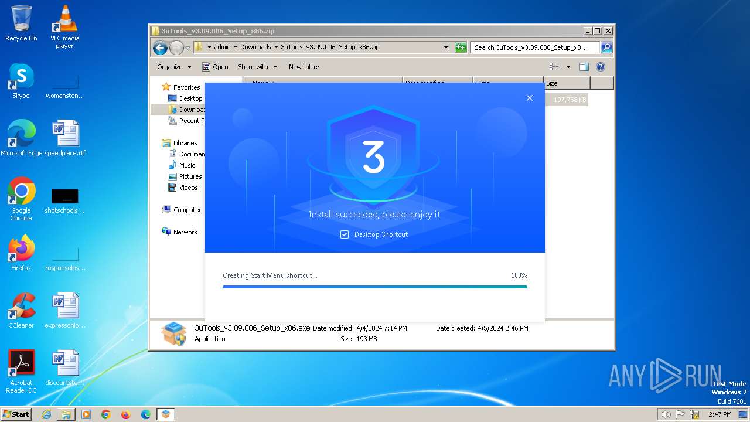Open the Start menu
Screen dimensions: 750x422
[16, 414]
